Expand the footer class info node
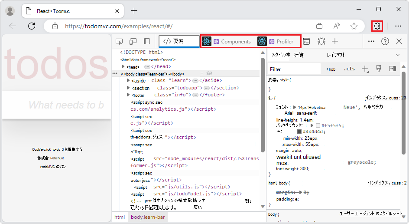This screenshot has width=409, height=224. pyautogui.click(x=128, y=95)
